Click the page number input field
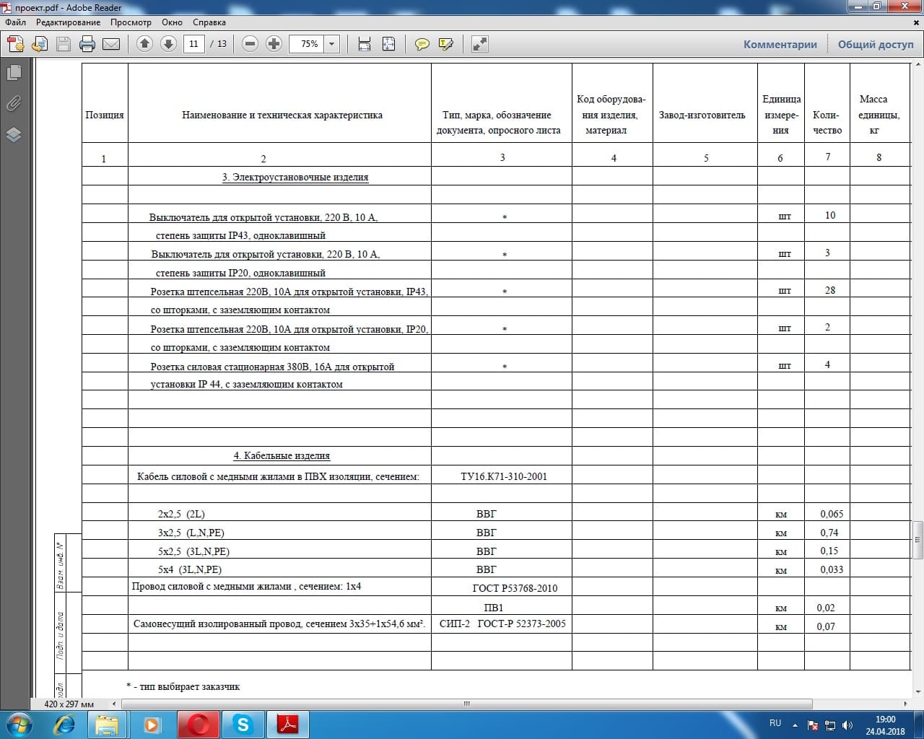Screen dimensions: 924x739 click(193, 44)
